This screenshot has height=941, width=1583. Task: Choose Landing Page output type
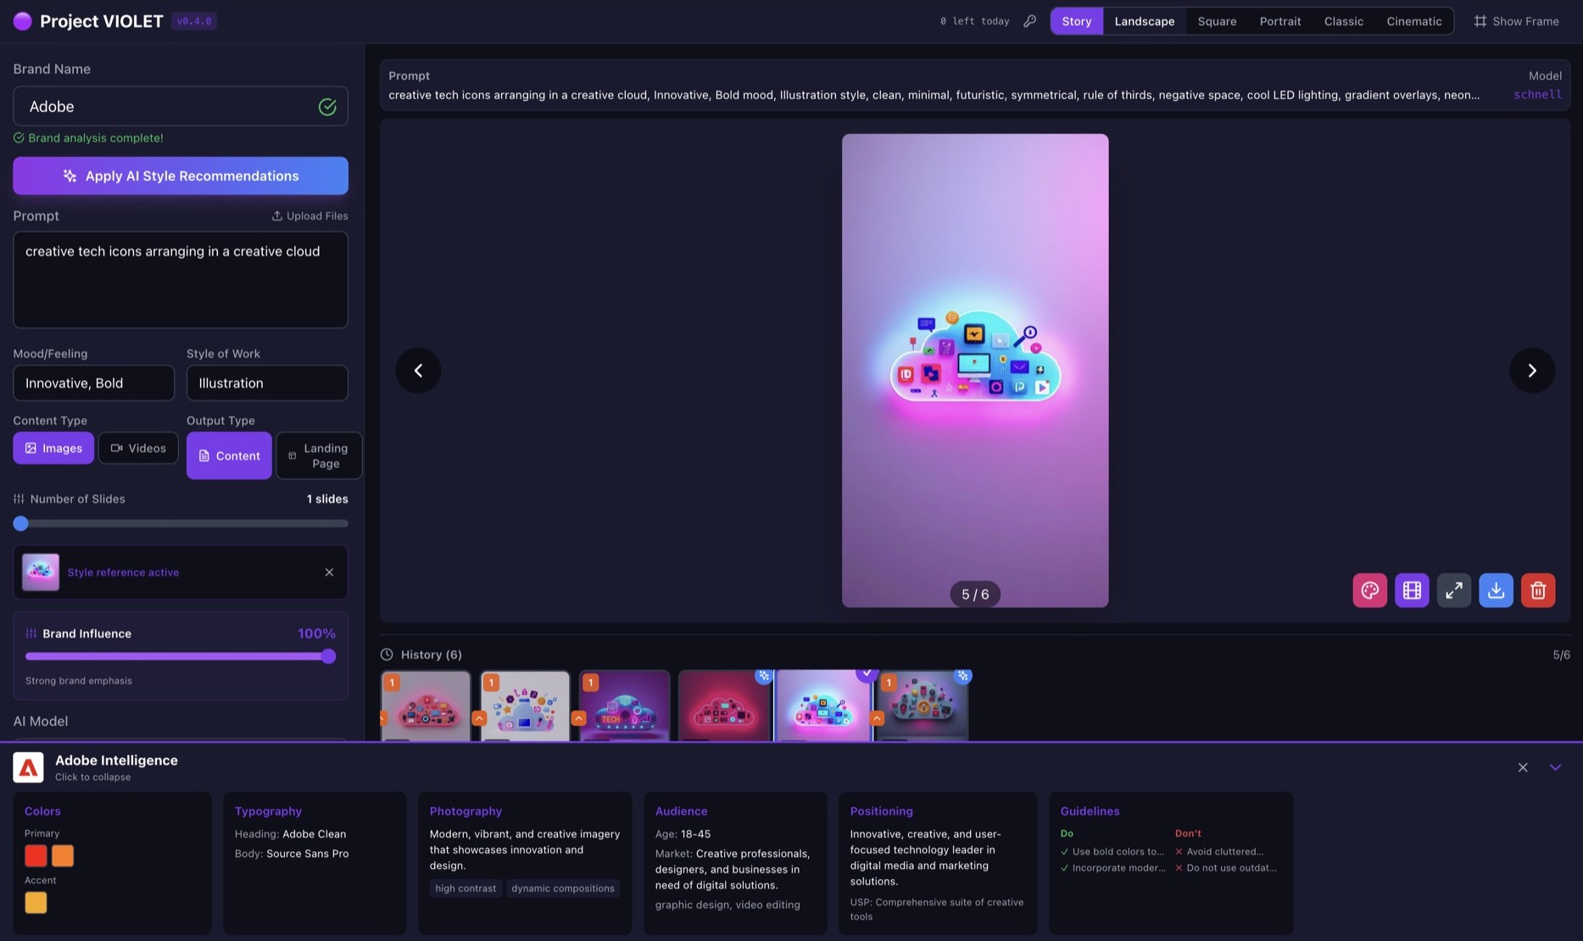pyautogui.click(x=319, y=456)
